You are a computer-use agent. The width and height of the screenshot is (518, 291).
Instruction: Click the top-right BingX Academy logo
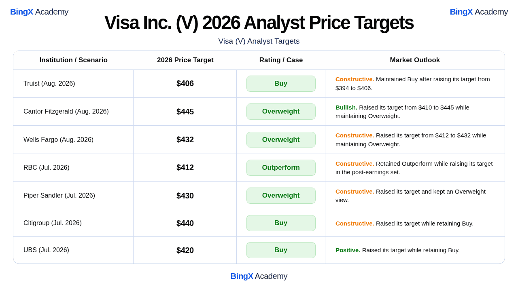tap(479, 12)
